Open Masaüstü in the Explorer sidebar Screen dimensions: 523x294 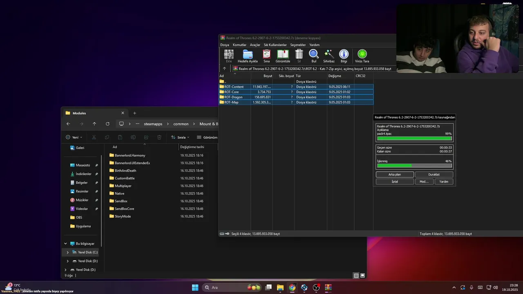(83, 165)
